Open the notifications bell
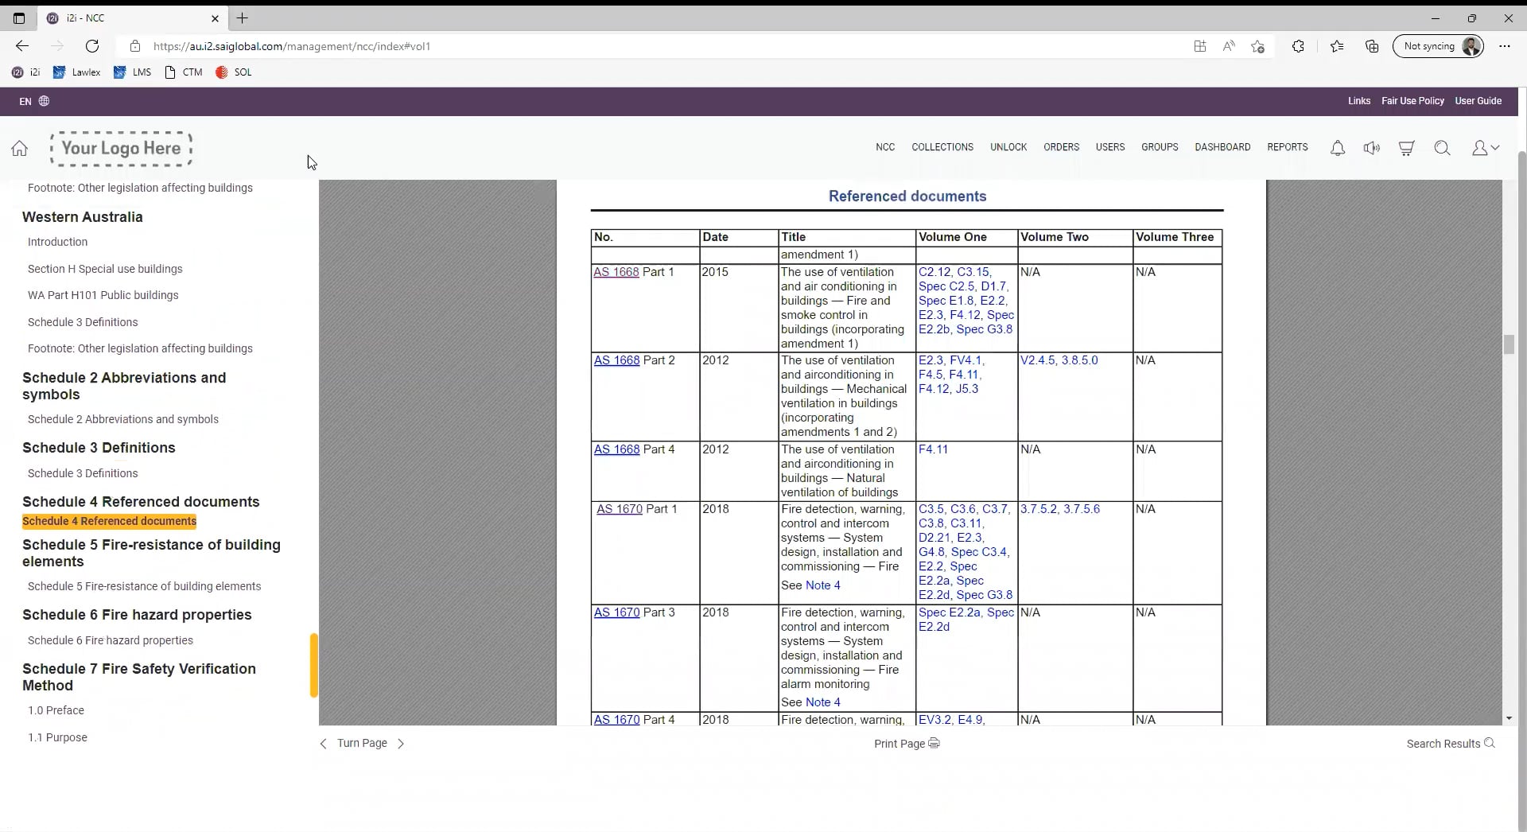The image size is (1527, 832). (1338, 148)
